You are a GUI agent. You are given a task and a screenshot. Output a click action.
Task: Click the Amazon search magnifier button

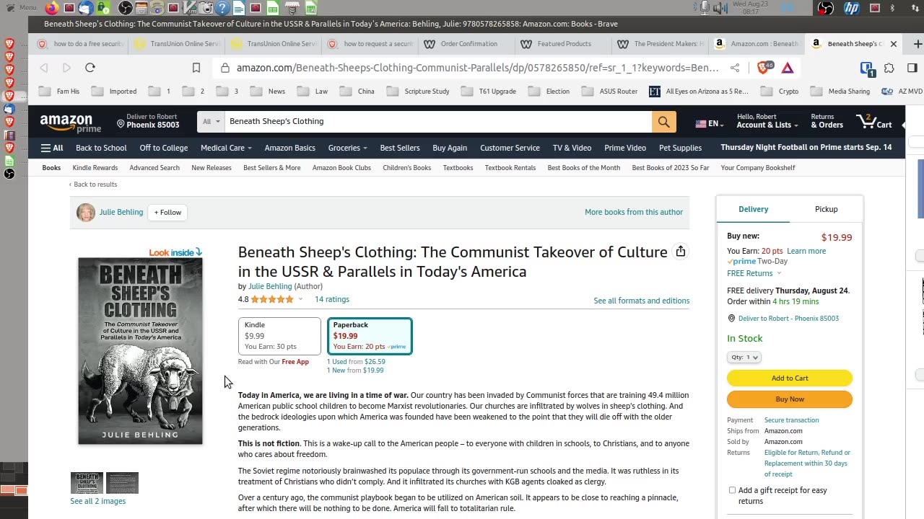pyautogui.click(x=663, y=122)
